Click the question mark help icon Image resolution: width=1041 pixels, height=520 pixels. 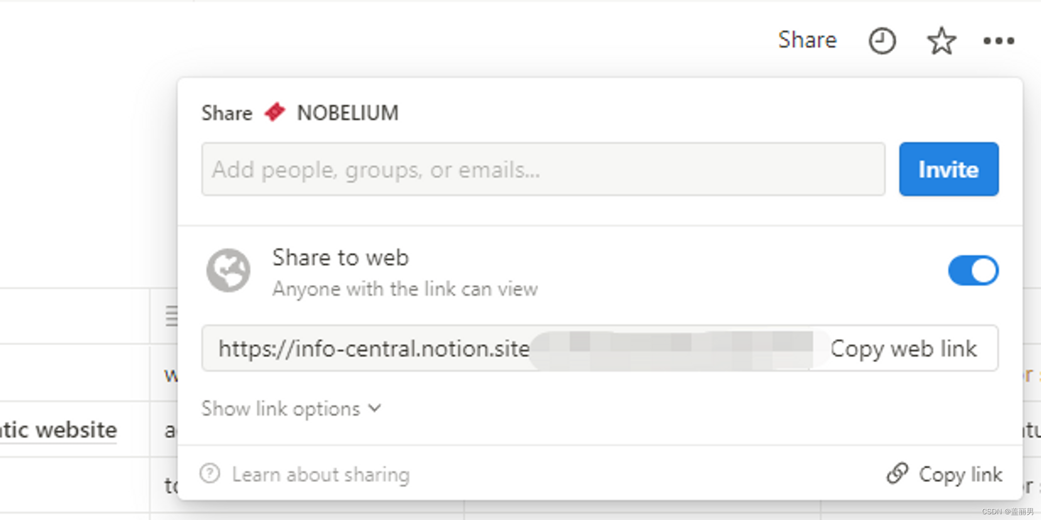point(210,474)
